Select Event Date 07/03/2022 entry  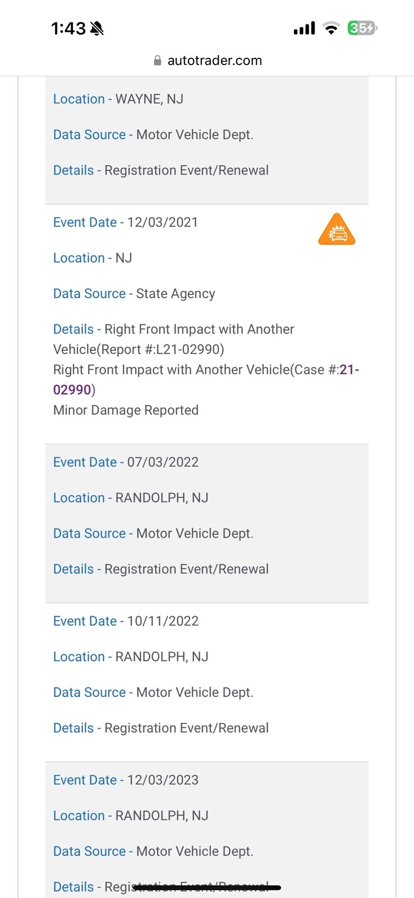coord(126,462)
